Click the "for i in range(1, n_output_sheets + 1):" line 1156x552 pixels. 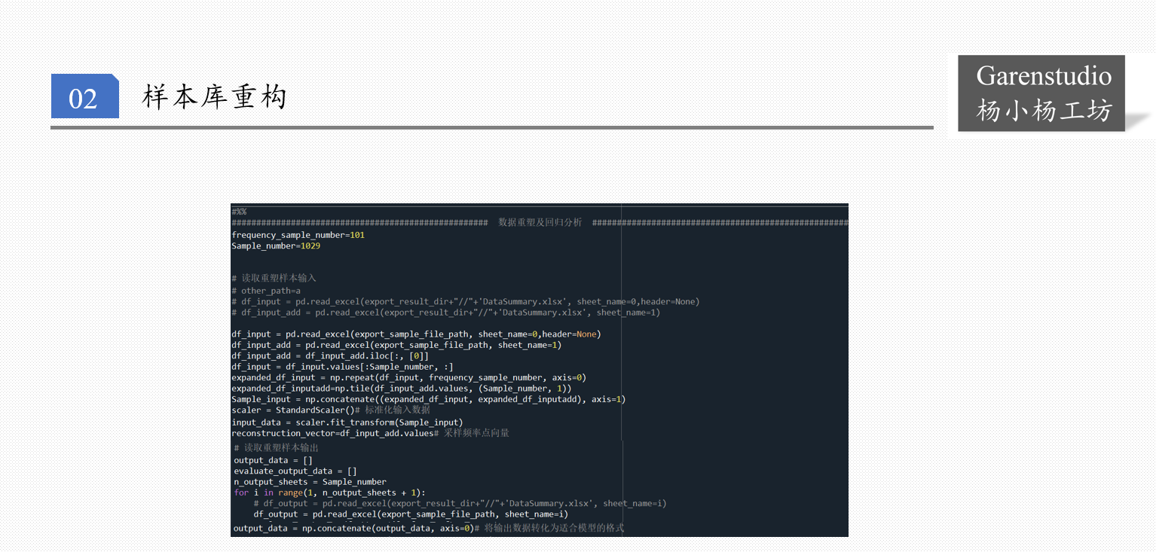click(329, 493)
